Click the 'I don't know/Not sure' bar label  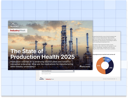click(x=46, y=71)
